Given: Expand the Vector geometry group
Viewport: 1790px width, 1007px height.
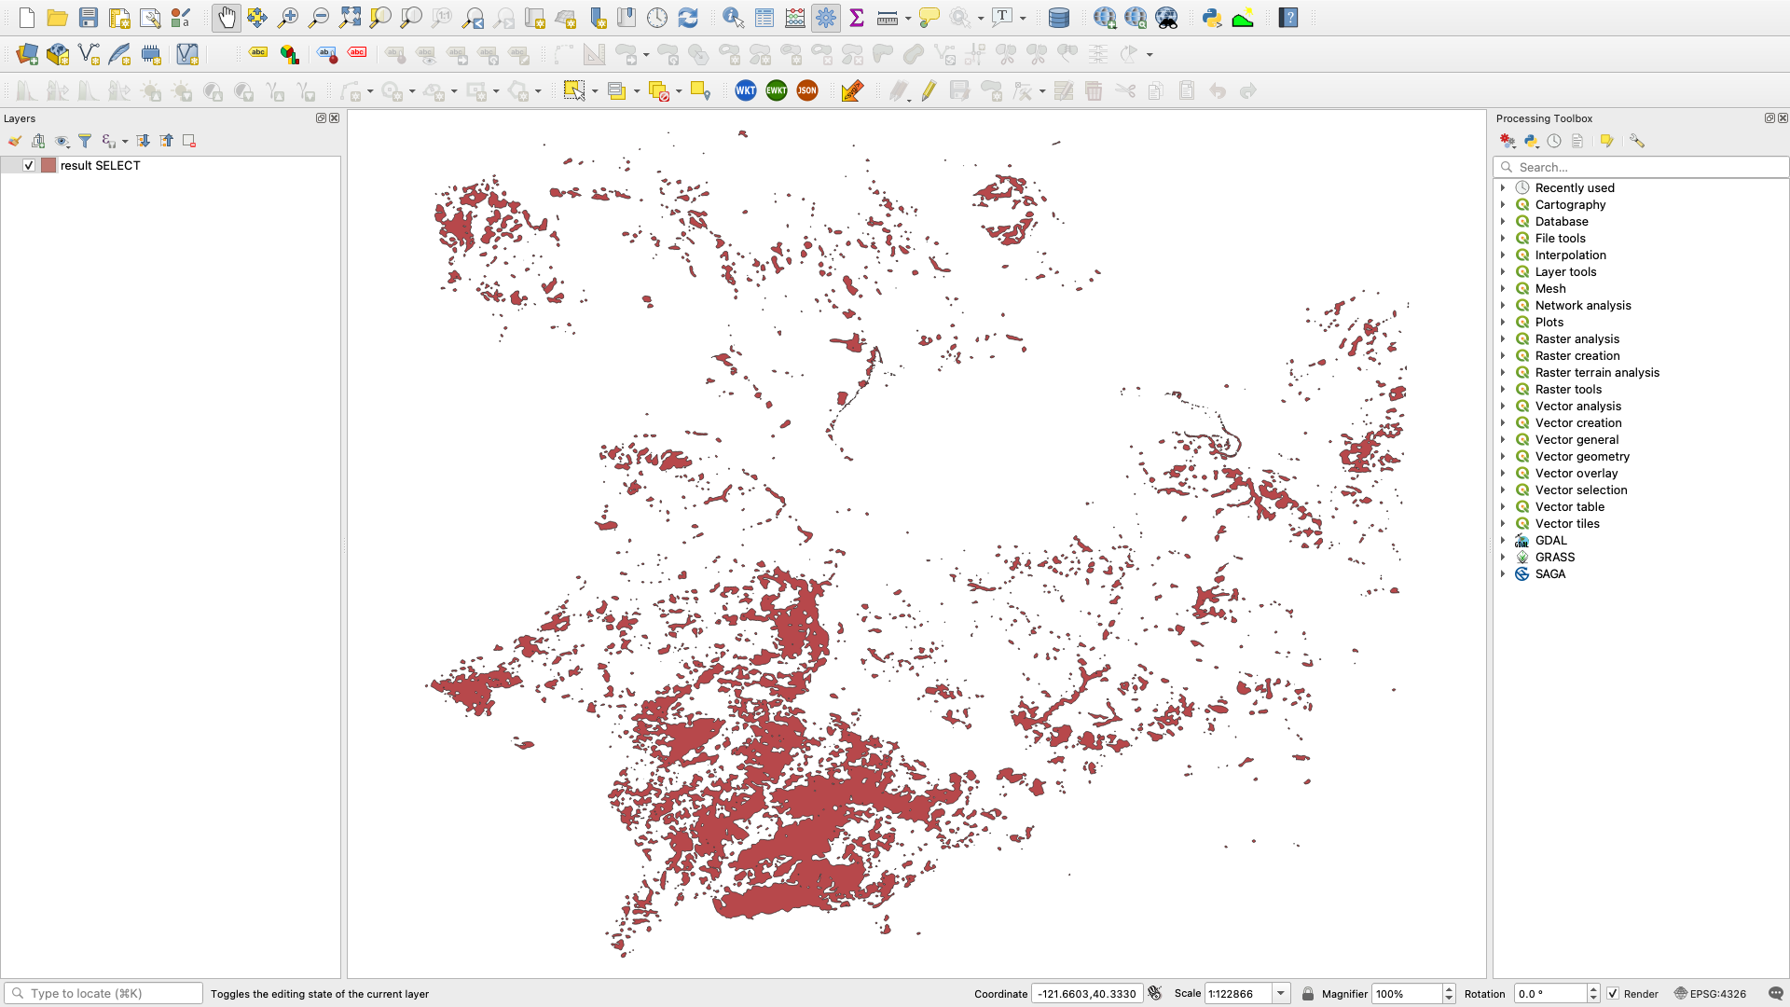Looking at the screenshot, I should [x=1503, y=456].
